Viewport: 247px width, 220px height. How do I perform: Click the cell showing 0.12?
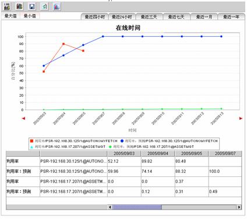(x=158, y=191)
